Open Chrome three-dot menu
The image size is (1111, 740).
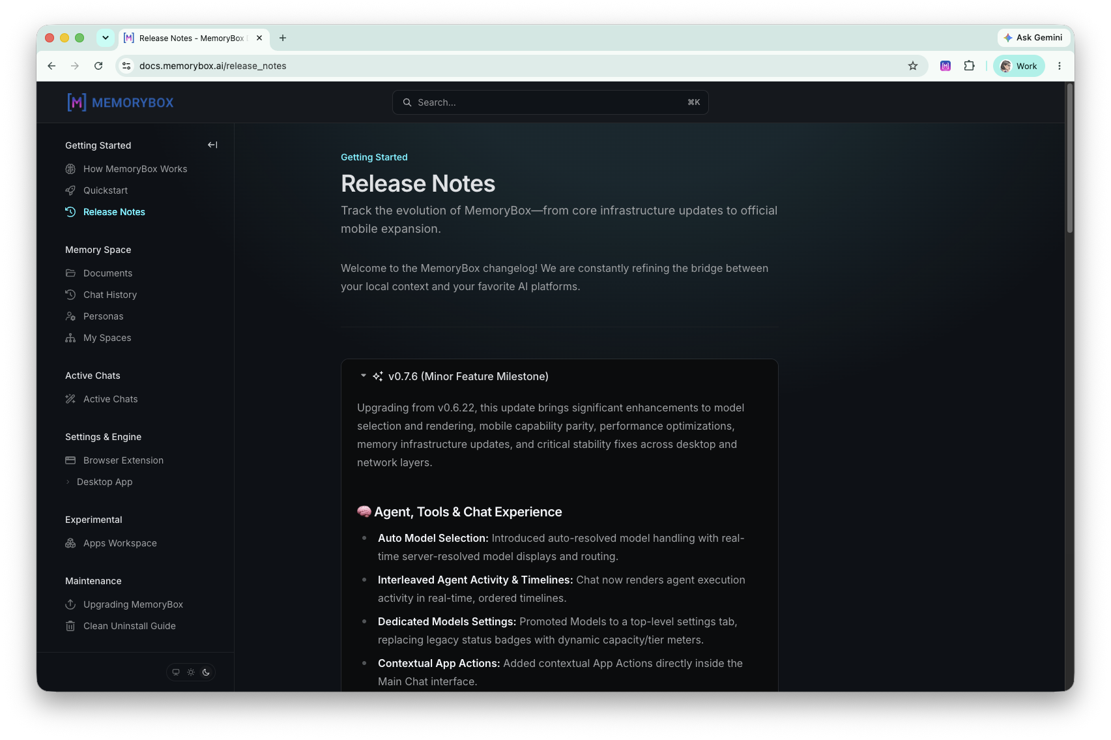tap(1060, 66)
